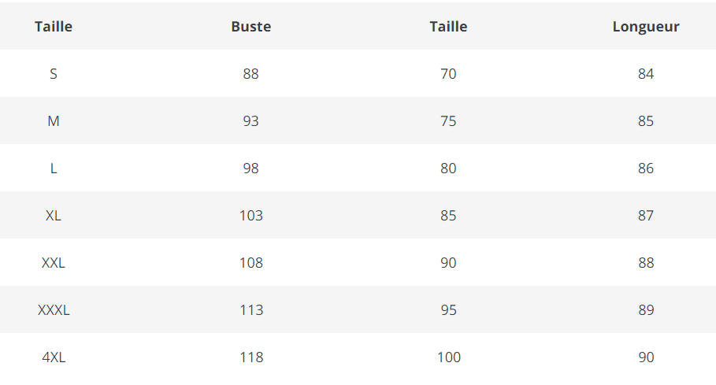Click the bust value 118 for size 4XL
This screenshot has height=385, width=716.
(x=250, y=357)
